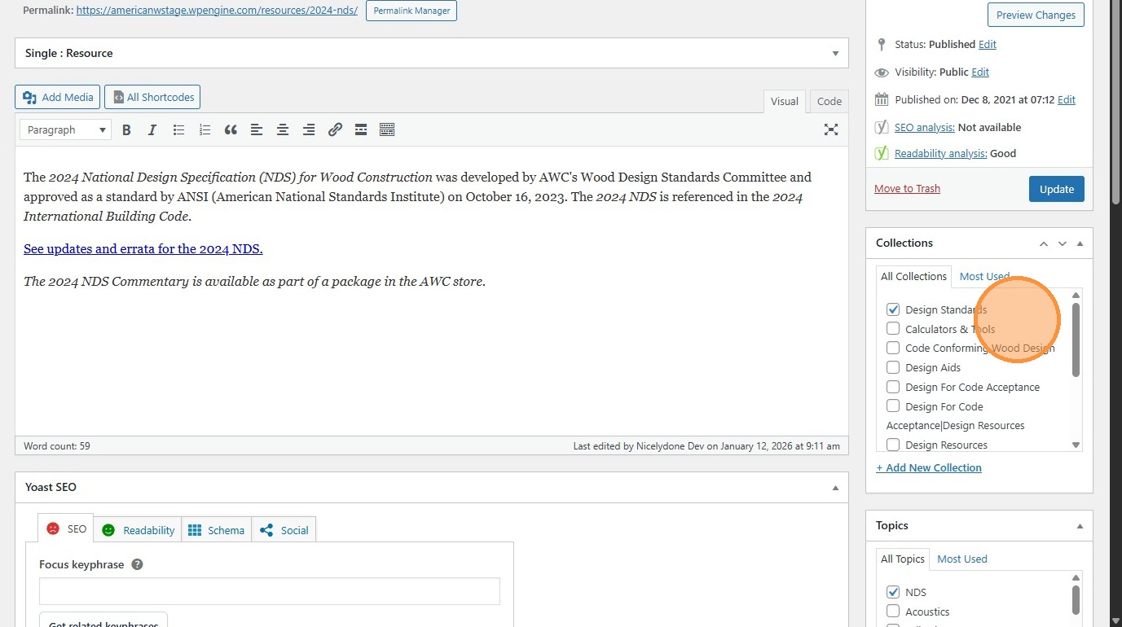Show Most Used topics tab

coord(962,559)
